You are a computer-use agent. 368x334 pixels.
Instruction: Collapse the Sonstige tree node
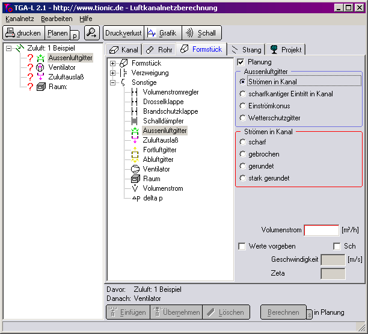pyautogui.click(x=112, y=82)
